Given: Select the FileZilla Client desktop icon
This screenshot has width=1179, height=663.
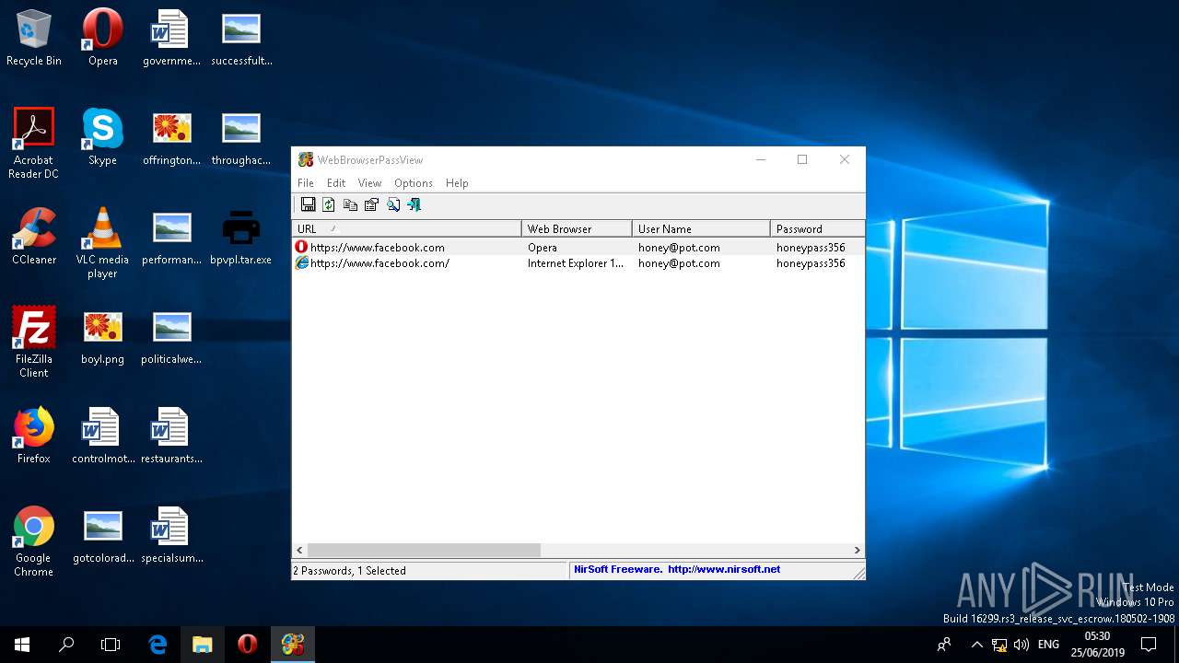Looking at the screenshot, I should pyautogui.click(x=34, y=342).
